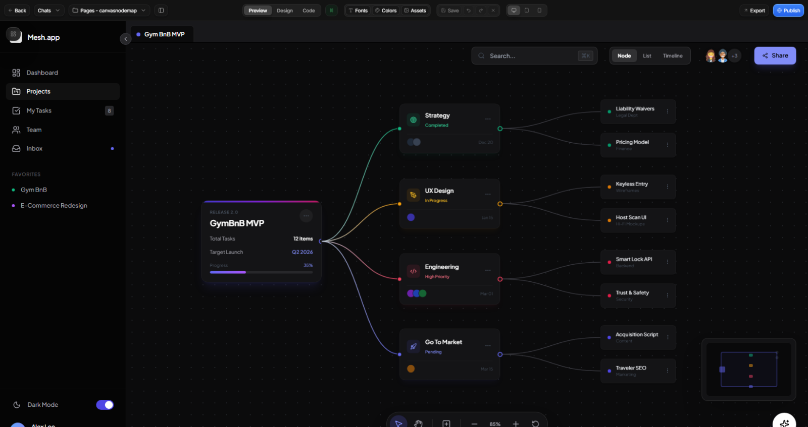
Task: Open the Assets panel button
Action: (415, 10)
